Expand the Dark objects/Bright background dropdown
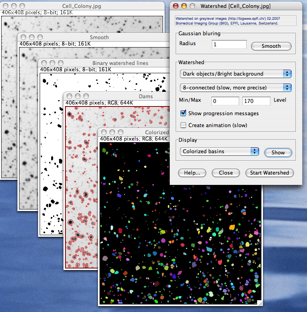The width and height of the screenshot is (307, 312). click(x=236, y=74)
